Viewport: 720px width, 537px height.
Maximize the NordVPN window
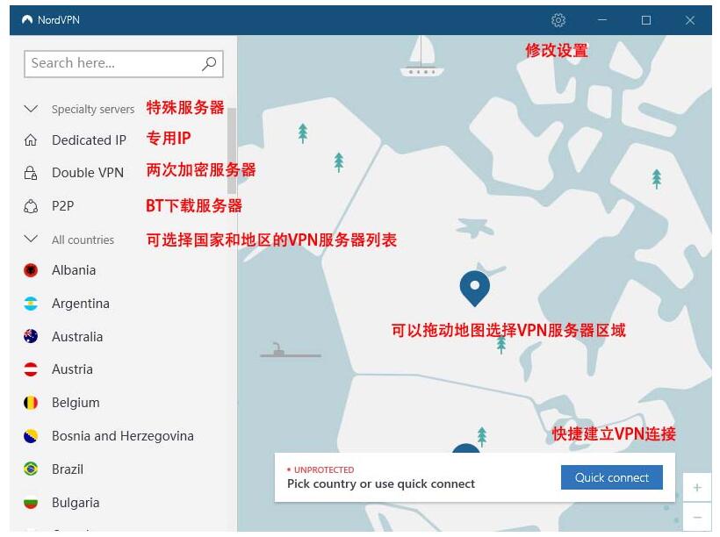646,20
